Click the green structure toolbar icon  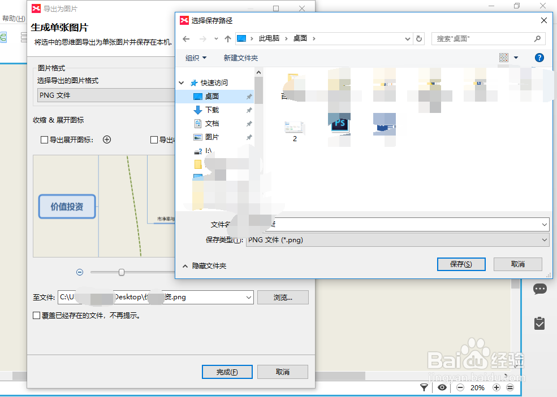coord(3,37)
